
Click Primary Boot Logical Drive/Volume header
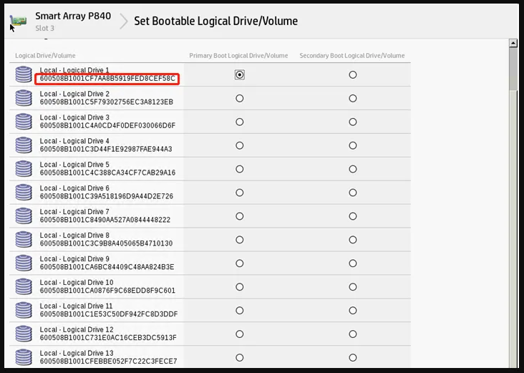(238, 55)
